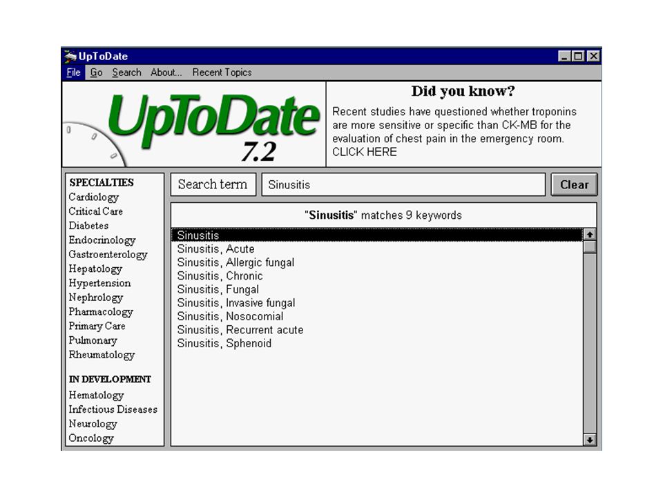Viewport: 663px width, 497px height.
Task: Open the Go menu
Action: pyautogui.click(x=97, y=72)
